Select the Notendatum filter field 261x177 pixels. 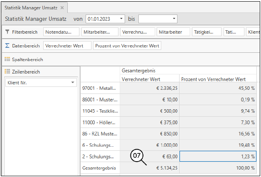(x=61, y=32)
